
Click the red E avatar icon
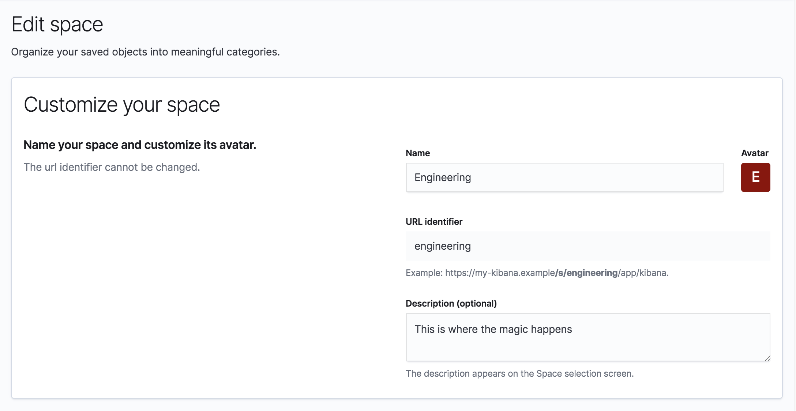pyautogui.click(x=755, y=177)
